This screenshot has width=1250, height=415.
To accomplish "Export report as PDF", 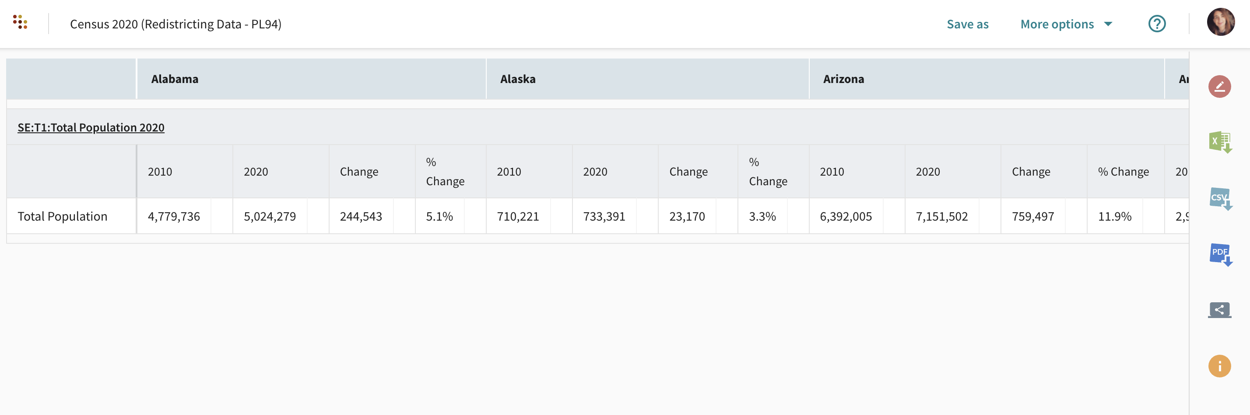I will click(1219, 254).
